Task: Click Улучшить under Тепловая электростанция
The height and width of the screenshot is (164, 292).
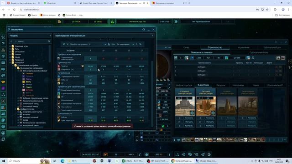Action: click(210, 122)
